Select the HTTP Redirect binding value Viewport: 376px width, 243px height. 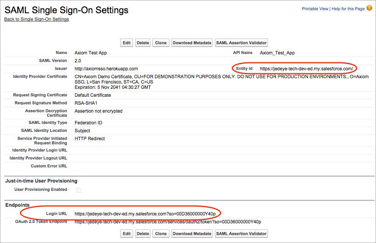point(90,139)
